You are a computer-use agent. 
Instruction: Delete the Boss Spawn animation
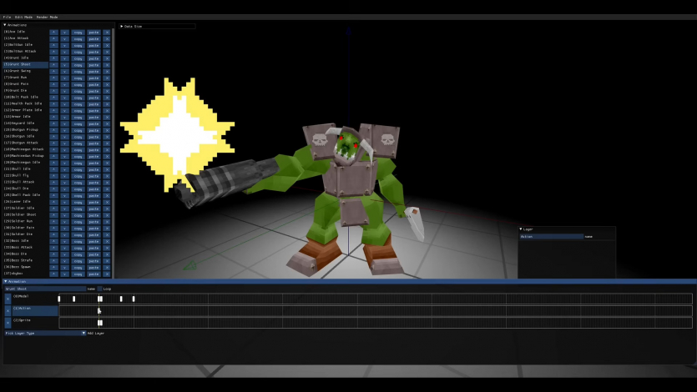click(107, 266)
